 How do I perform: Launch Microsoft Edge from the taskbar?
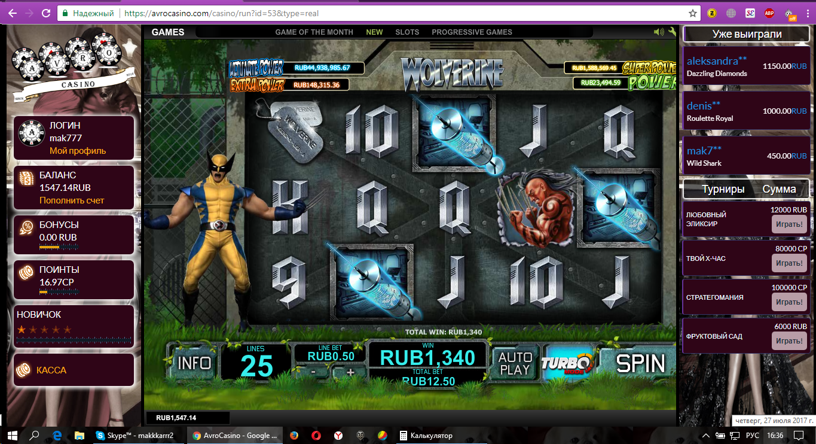58,435
